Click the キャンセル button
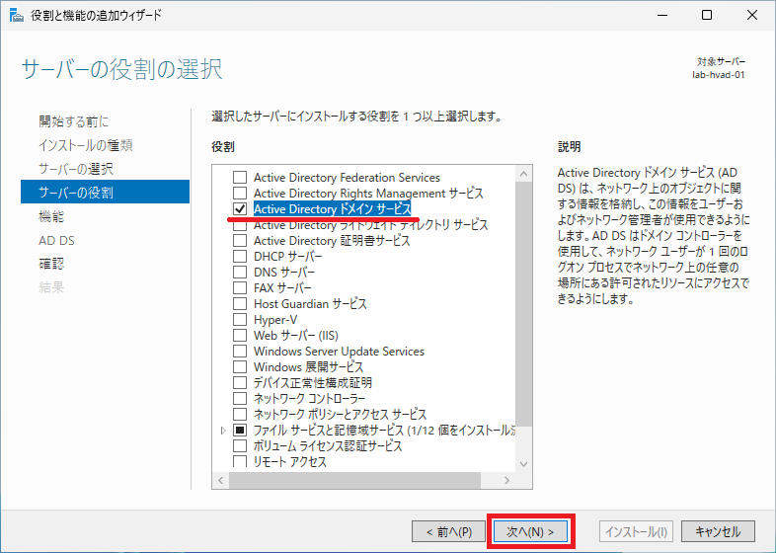 coord(718,531)
